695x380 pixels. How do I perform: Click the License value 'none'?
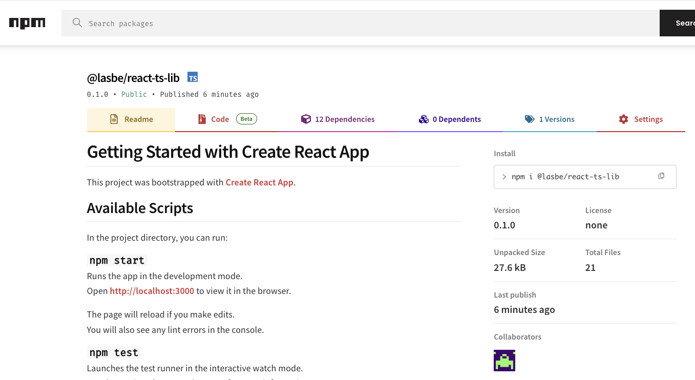click(x=596, y=225)
